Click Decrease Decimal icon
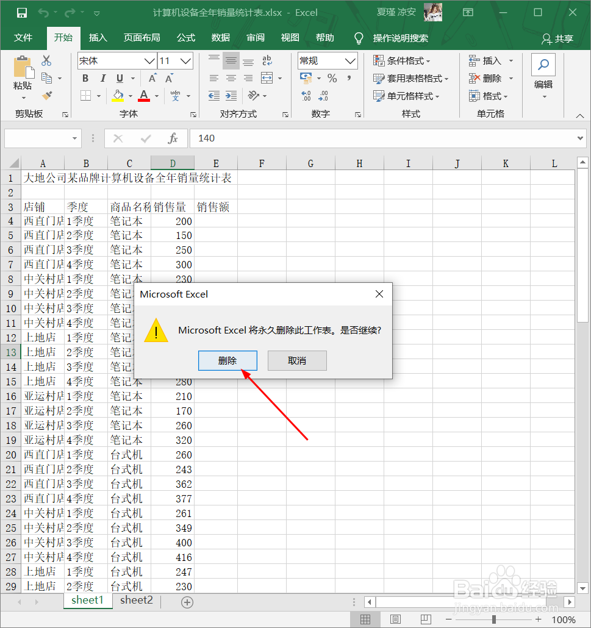Viewport: 591px width, 628px height. [323, 96]
